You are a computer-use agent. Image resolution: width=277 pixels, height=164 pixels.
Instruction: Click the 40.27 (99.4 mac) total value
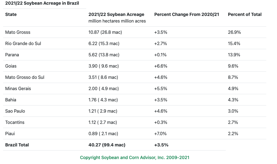coord(107,145)
